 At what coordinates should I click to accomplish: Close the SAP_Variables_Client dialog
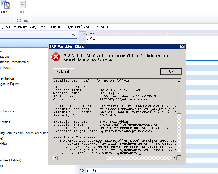tap(182, 46)
